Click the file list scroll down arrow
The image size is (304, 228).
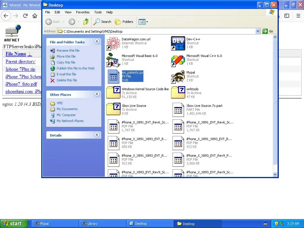pyautogui.click(x=275, y=175)
